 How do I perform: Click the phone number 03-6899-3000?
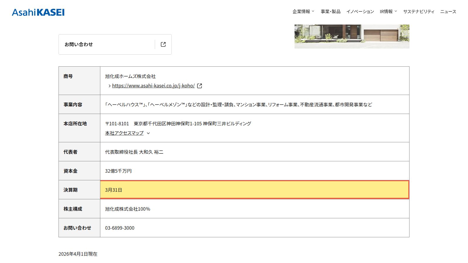[x=120, y=228]
